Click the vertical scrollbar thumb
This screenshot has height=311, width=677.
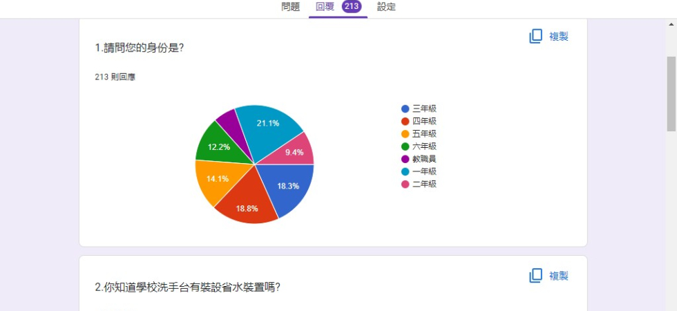(x=671, y=93)
